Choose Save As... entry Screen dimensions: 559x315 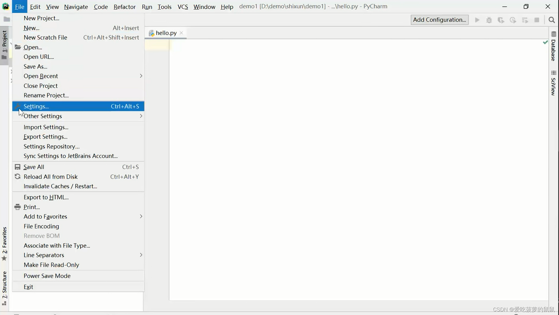point(78,66)
